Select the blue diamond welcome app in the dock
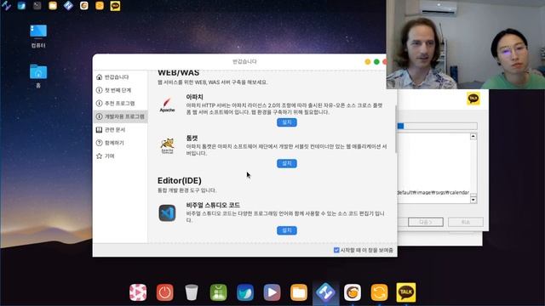Screen dimensions: 545x306 pos(325,292)
